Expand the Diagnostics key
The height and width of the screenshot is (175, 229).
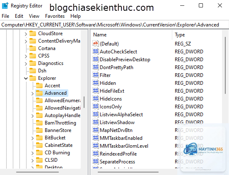click(x=26, y=64)
